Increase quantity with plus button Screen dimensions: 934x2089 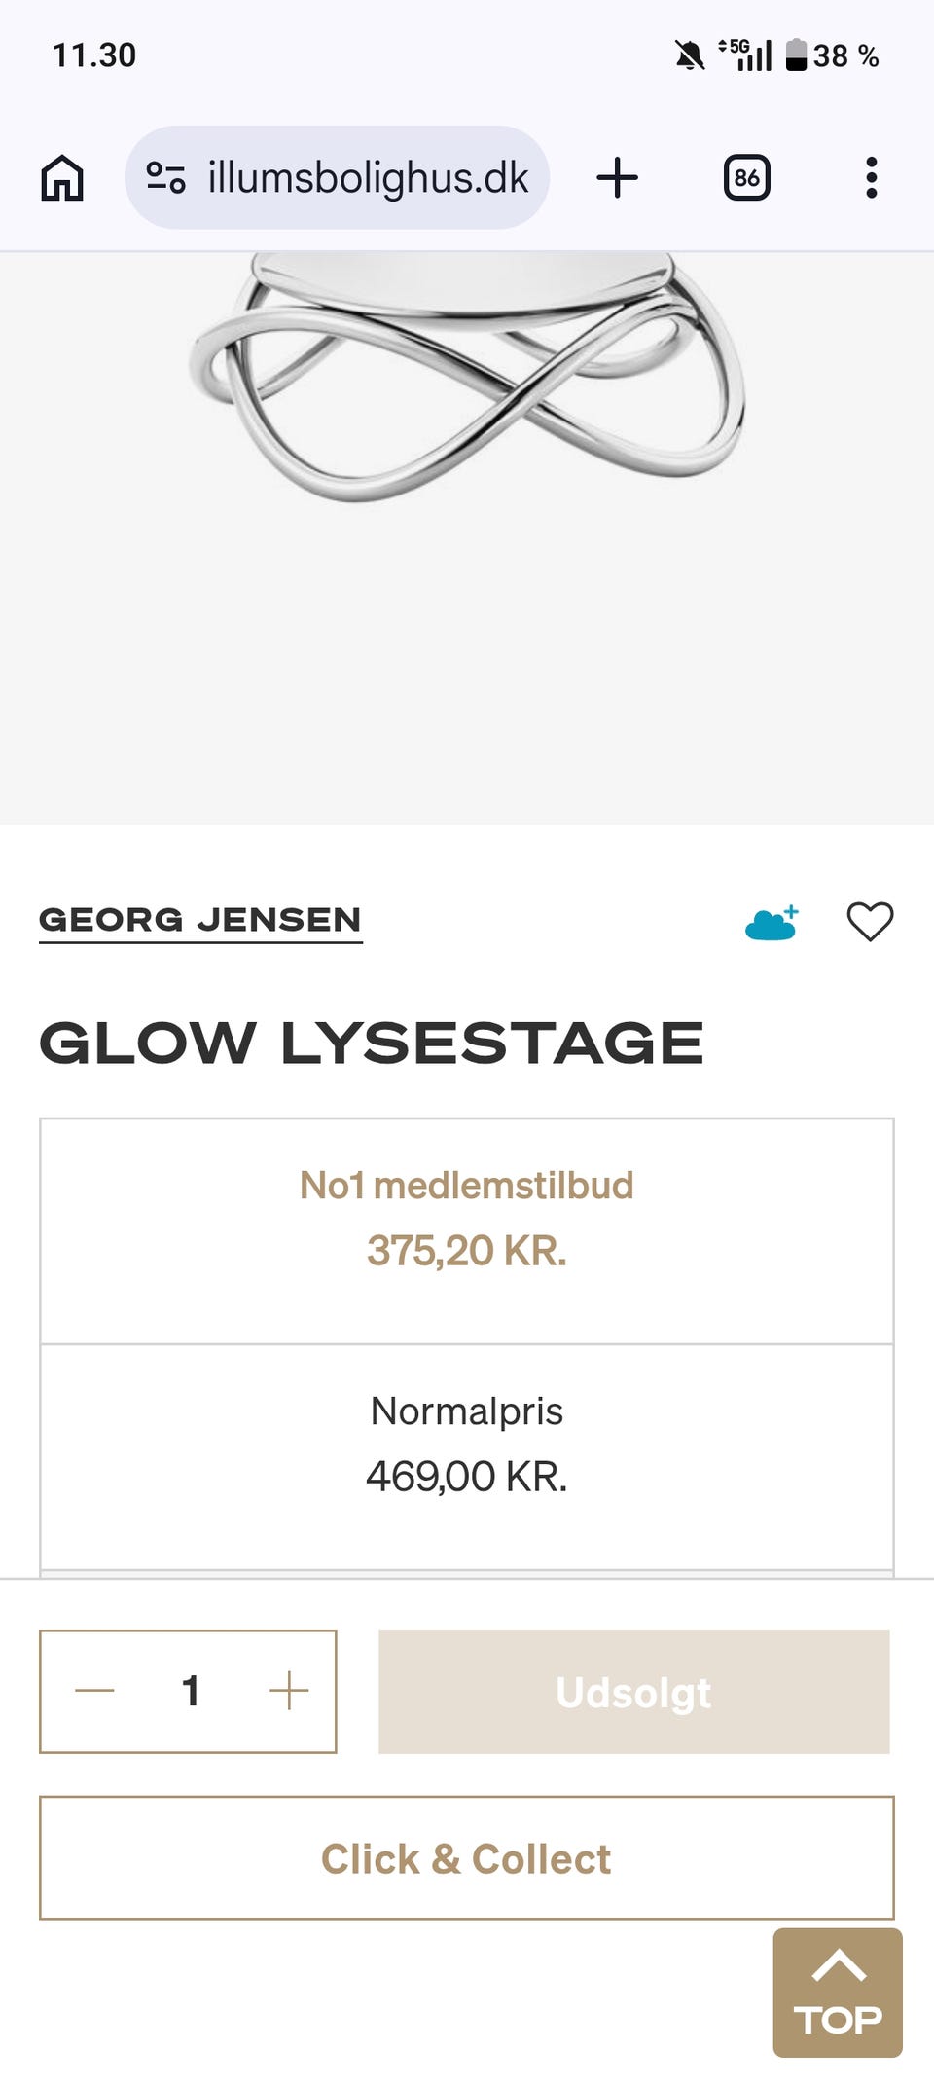coord(289,1691)
